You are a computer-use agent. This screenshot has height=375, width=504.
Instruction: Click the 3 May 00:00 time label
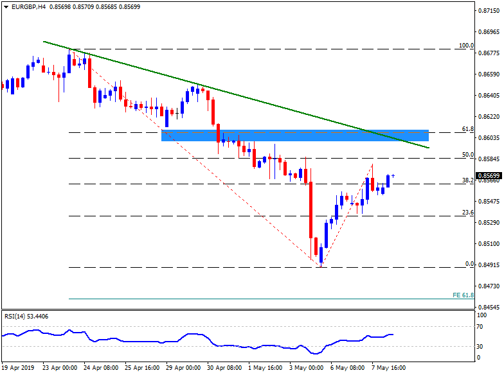pos(305,368)
